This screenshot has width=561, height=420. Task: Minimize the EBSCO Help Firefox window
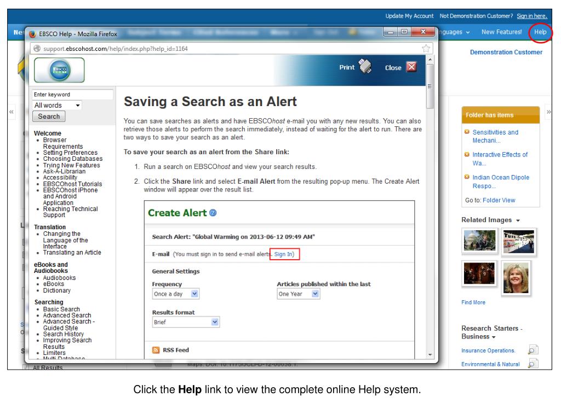390,32
